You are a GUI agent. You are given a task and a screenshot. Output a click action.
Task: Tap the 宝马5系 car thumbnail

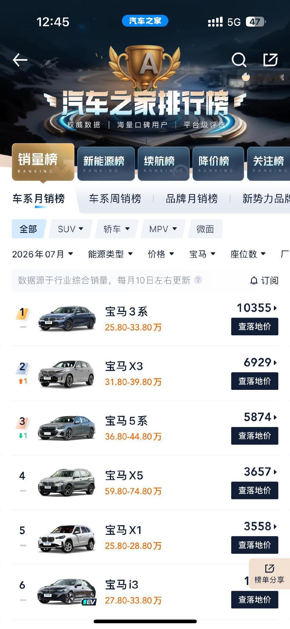[x=67, y=428]
